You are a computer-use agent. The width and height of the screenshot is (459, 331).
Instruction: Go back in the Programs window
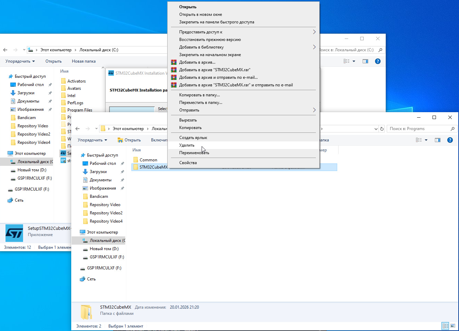click(77, 129)
